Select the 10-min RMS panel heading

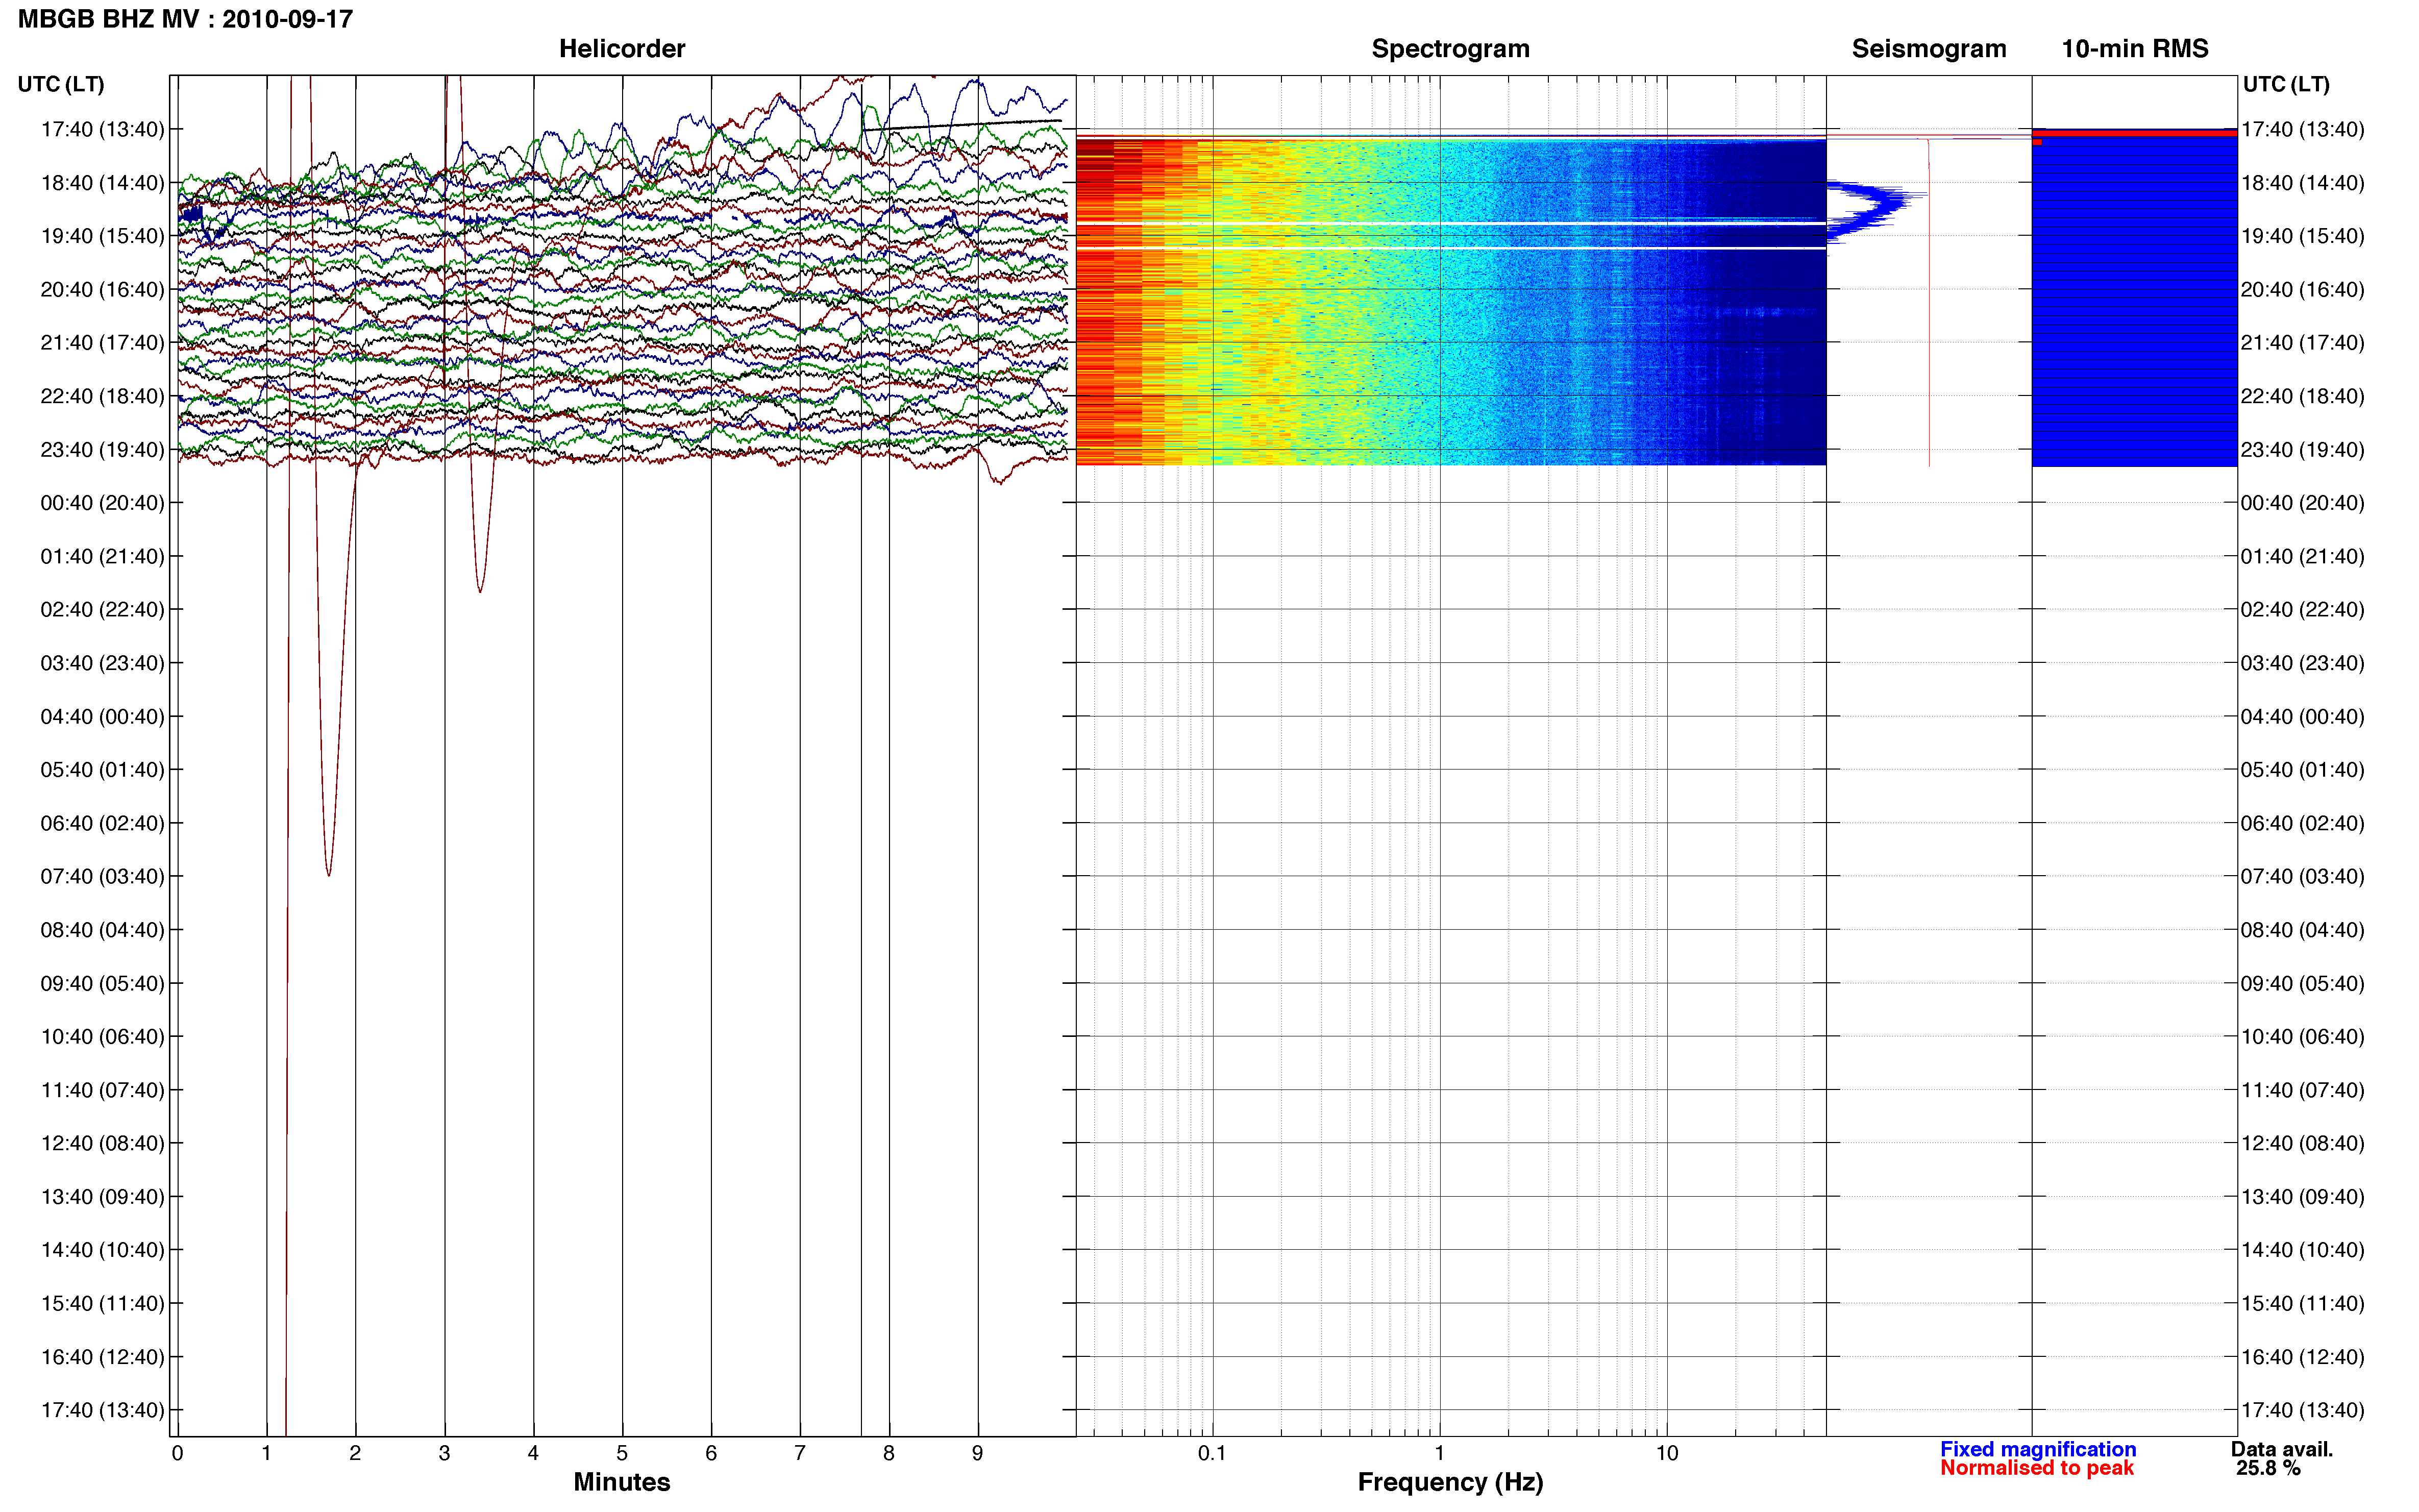(2134, 48)
